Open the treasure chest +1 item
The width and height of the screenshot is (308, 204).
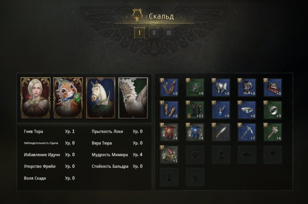(169, 155)
